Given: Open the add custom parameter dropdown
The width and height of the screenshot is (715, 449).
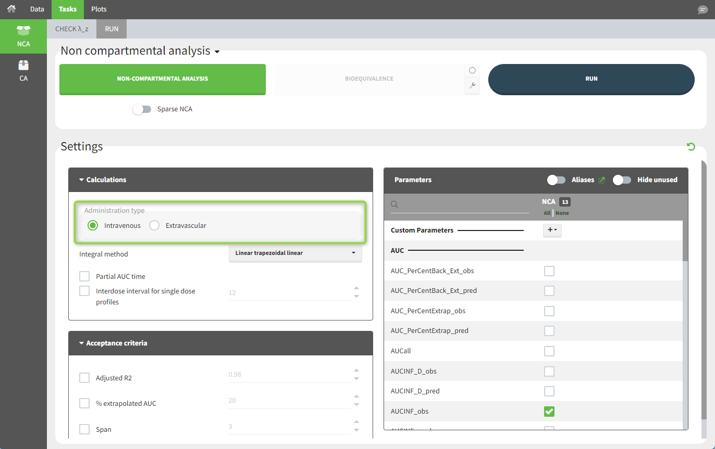Looking at the screenshot, I should pyautogui.click(x=552, y=230).
